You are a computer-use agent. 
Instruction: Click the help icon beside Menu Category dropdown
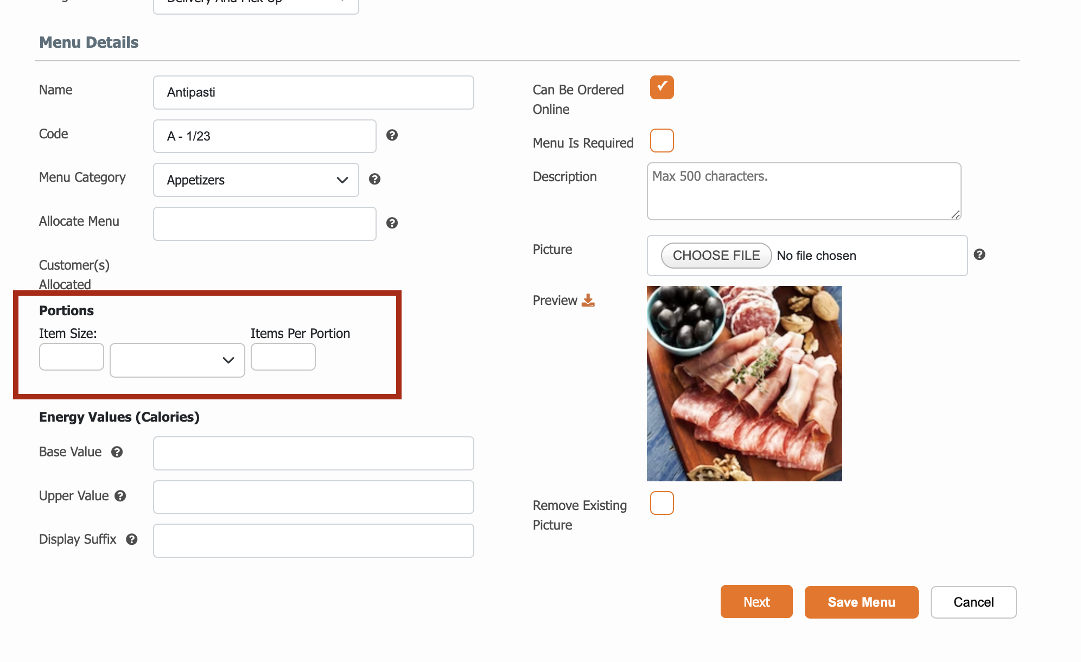click(374, 179)
